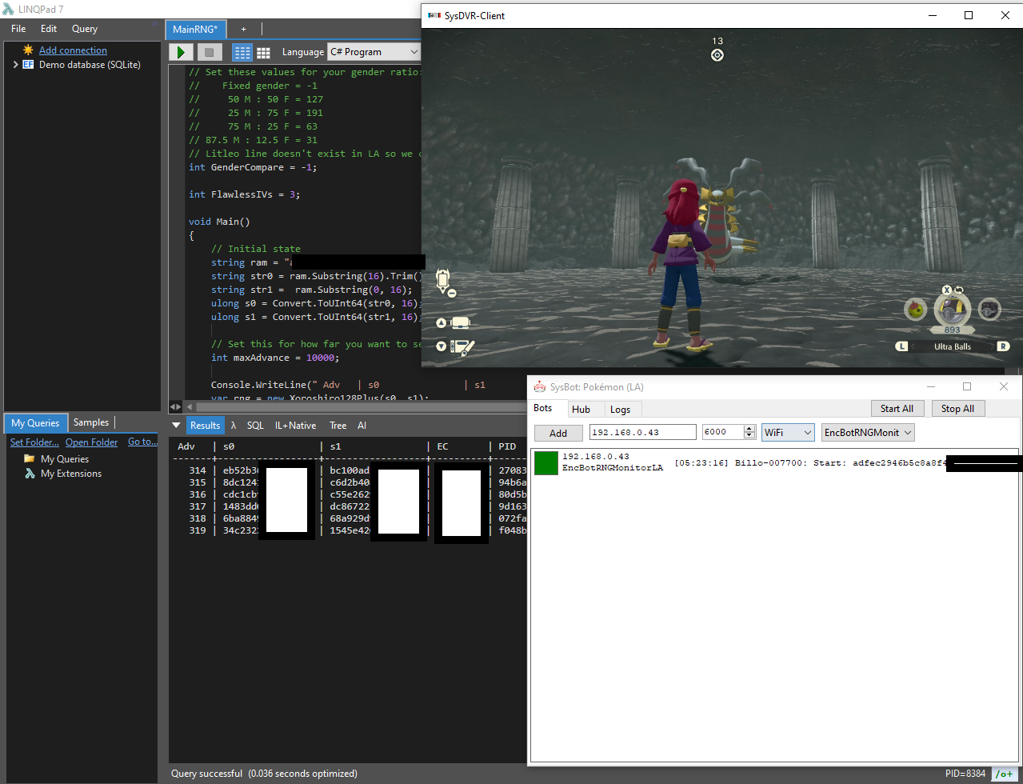Collapse the results panel arrow icon
The width and height of the screenshot is (1023, 784).
point(177,425)
